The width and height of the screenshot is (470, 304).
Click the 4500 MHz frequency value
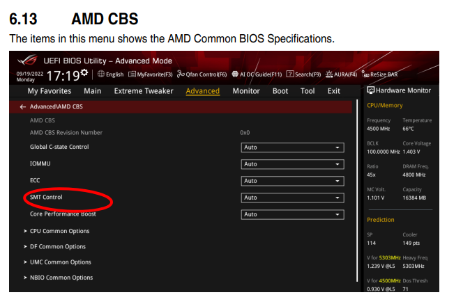[378, 129]
